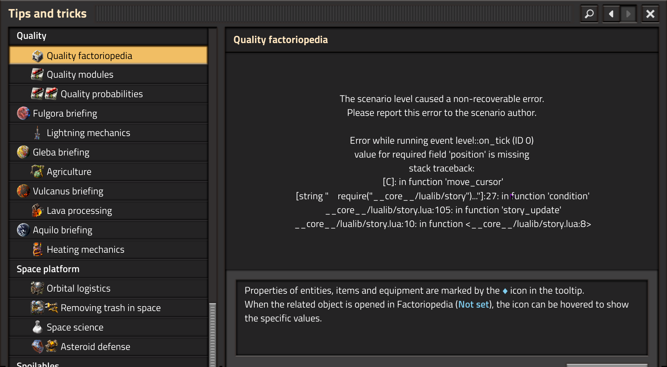Click the Agriculture tower icon

(38, 172)
